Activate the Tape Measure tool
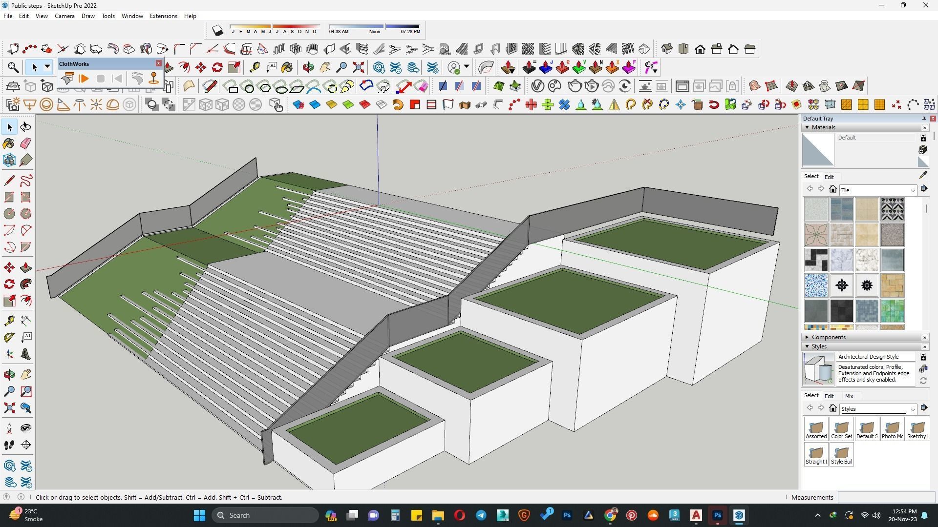This screenshot has height=527, width=938. 9,321
